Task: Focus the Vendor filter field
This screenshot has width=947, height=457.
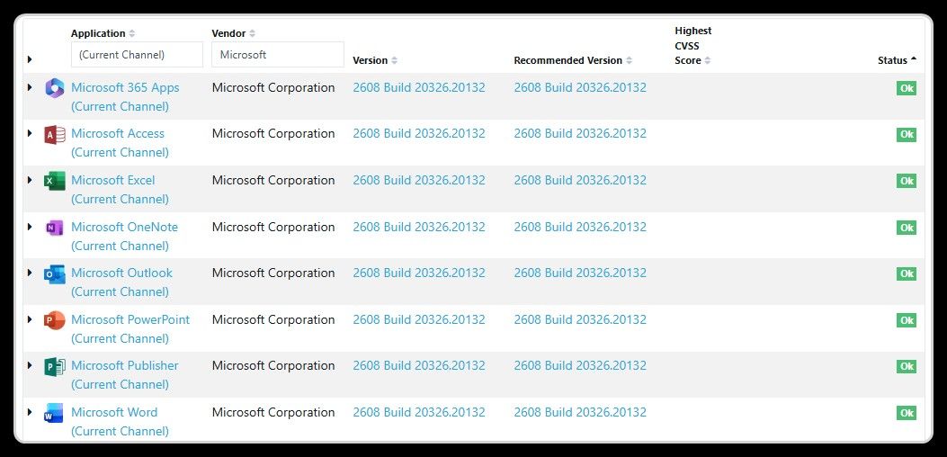Action: [278, 54]
